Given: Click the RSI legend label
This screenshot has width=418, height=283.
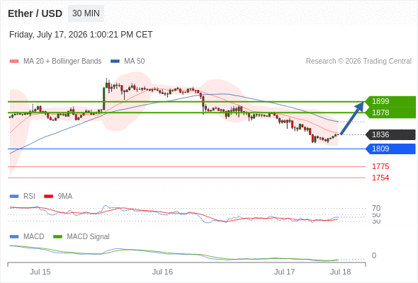Looking at the screenshot, I should tap(29, 197).
